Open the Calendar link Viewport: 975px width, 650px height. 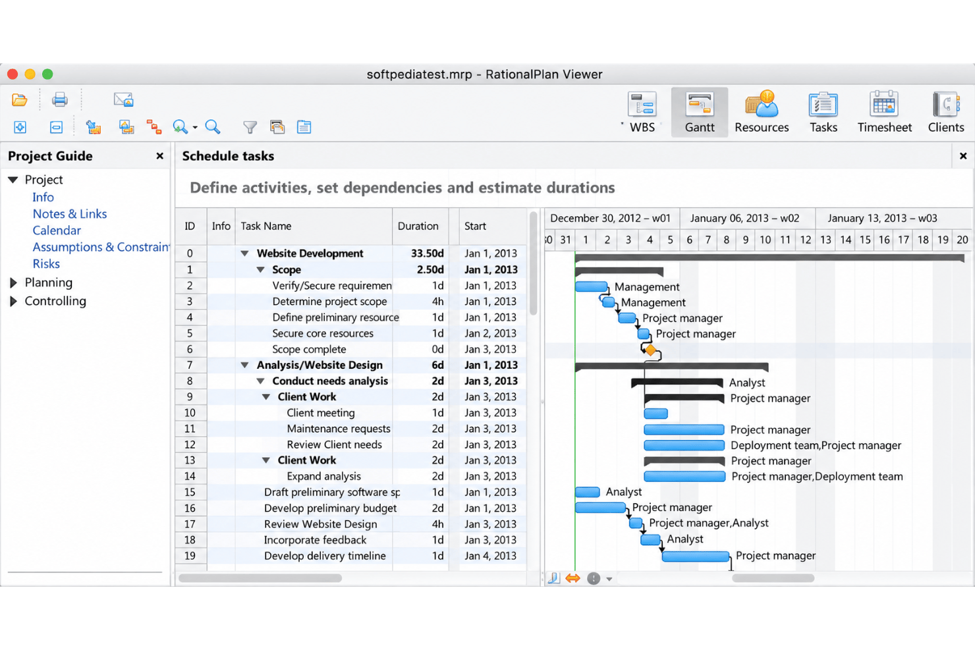pos(57,230)
